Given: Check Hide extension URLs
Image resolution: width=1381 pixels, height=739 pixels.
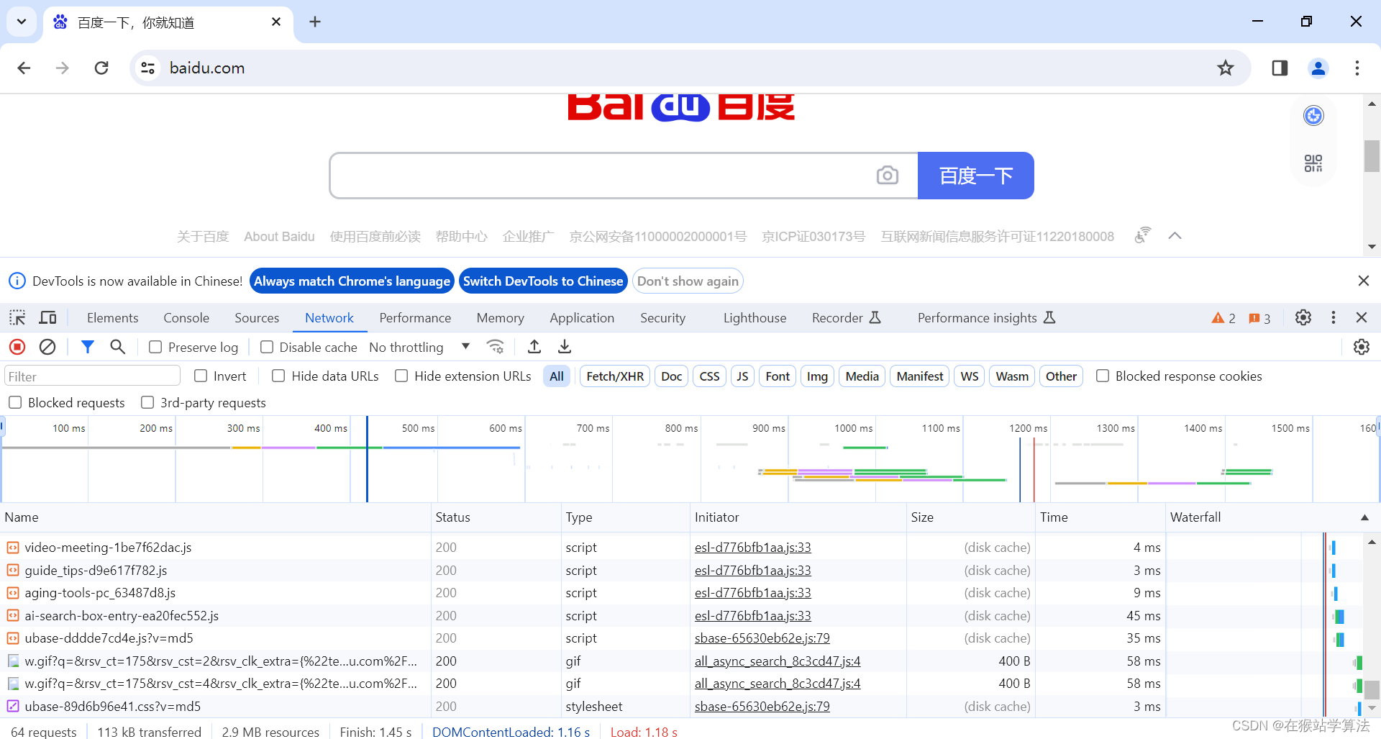Looking at the screenshot, I should (401, 376).
